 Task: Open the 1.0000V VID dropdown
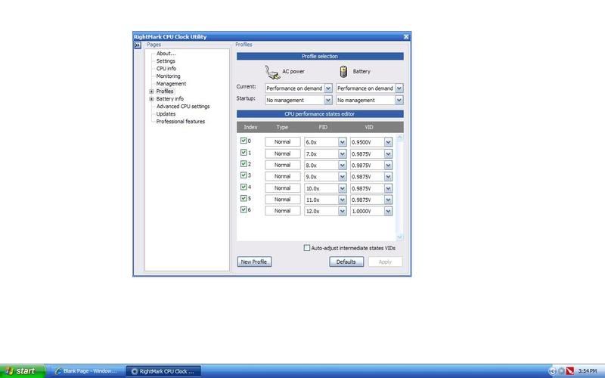(388, 211)
